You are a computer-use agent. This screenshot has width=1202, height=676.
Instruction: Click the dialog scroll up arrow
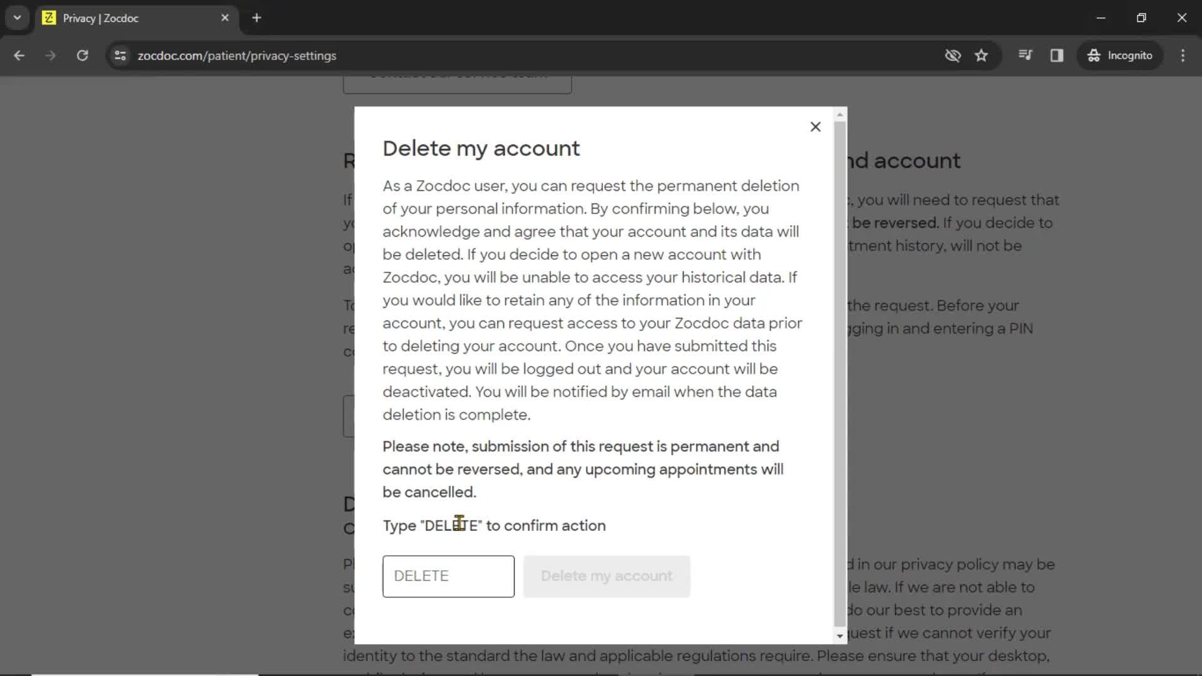click(840, 115)
